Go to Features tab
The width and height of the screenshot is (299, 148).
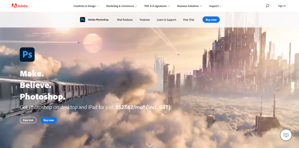tap(145, 20)
